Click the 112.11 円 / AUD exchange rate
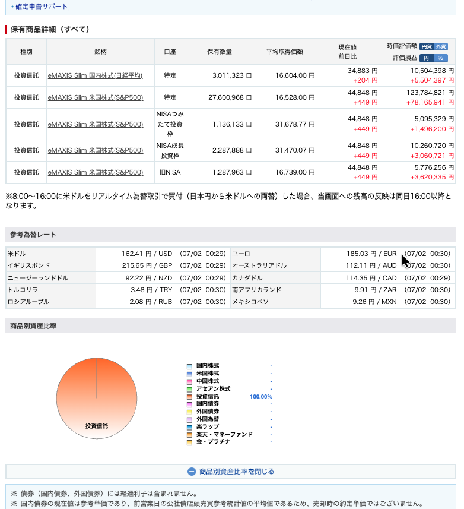This screenshot has height=509, width=464. coord(371,265)
